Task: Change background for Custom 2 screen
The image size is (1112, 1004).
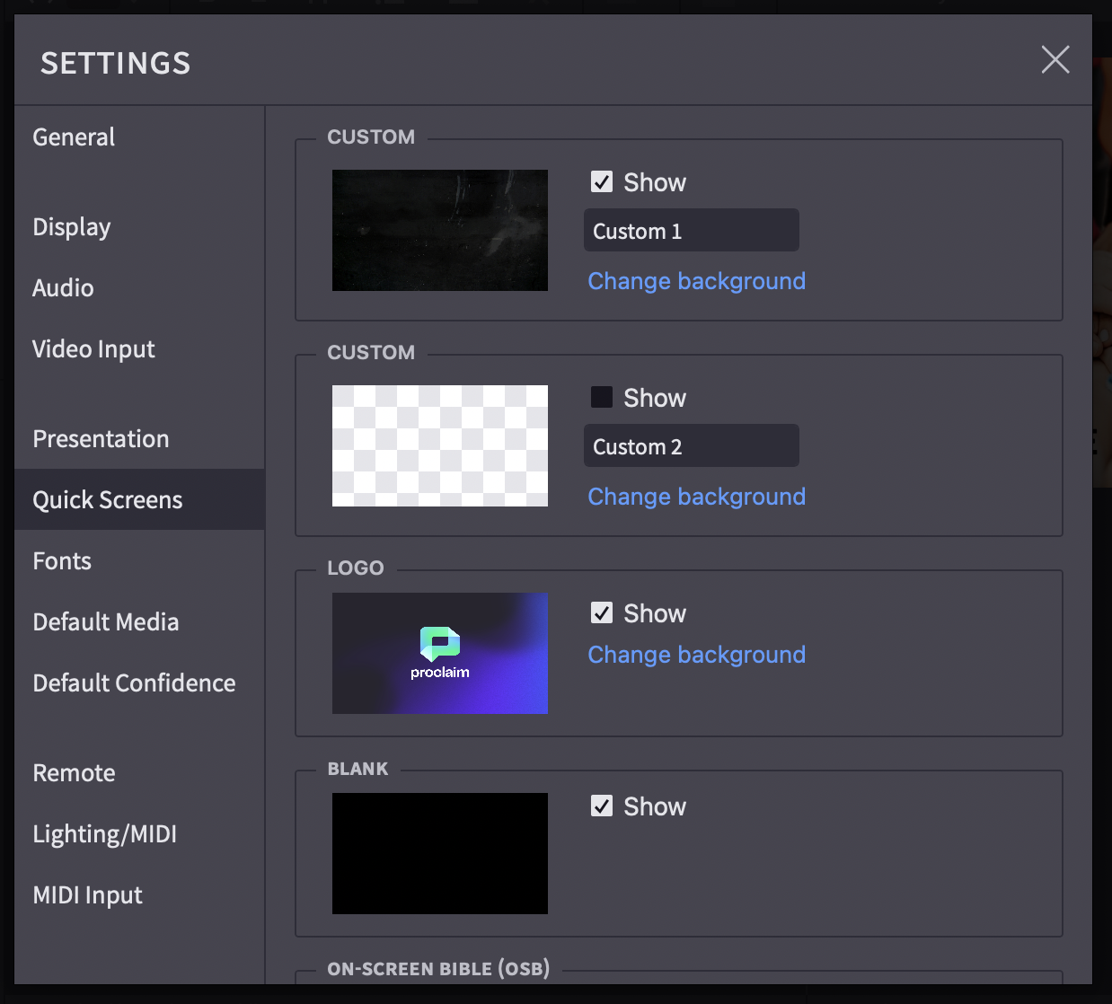Action: click(x=697, y=497)
